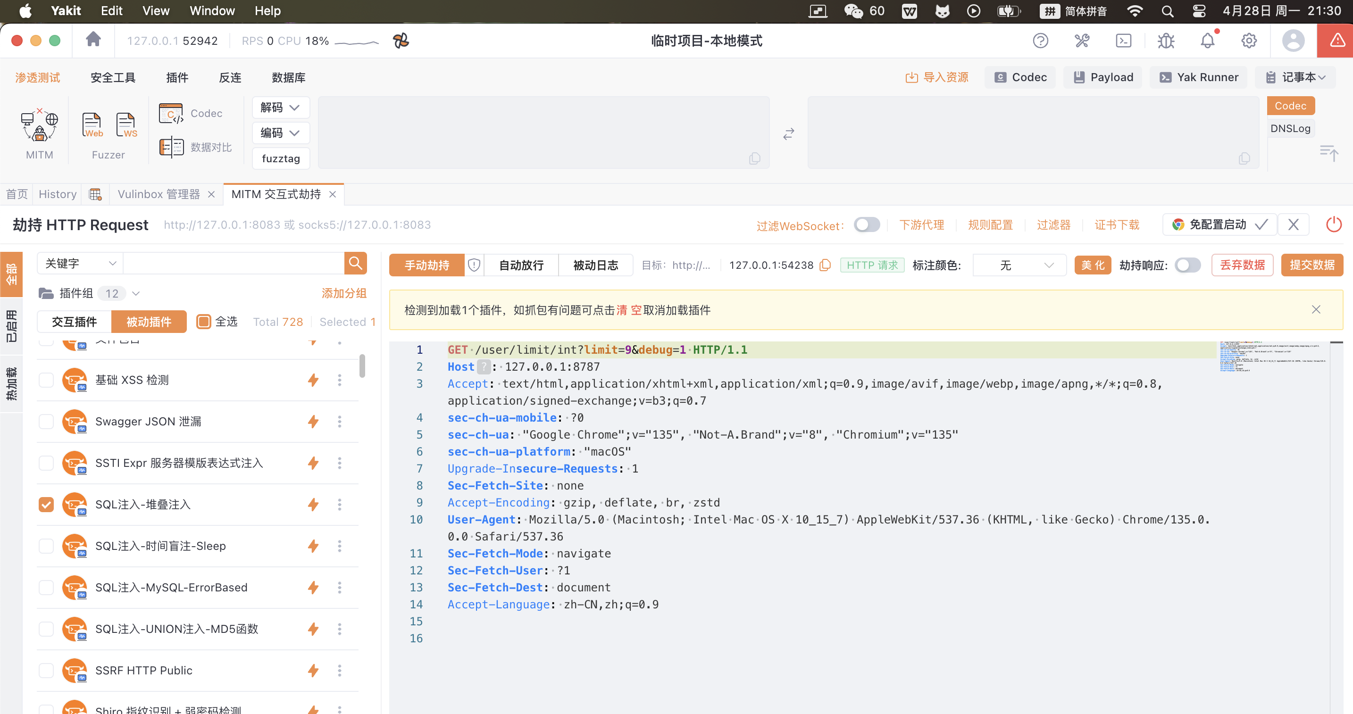
Task: Click 清空 link in the warning banner
Action: (628, 310)
